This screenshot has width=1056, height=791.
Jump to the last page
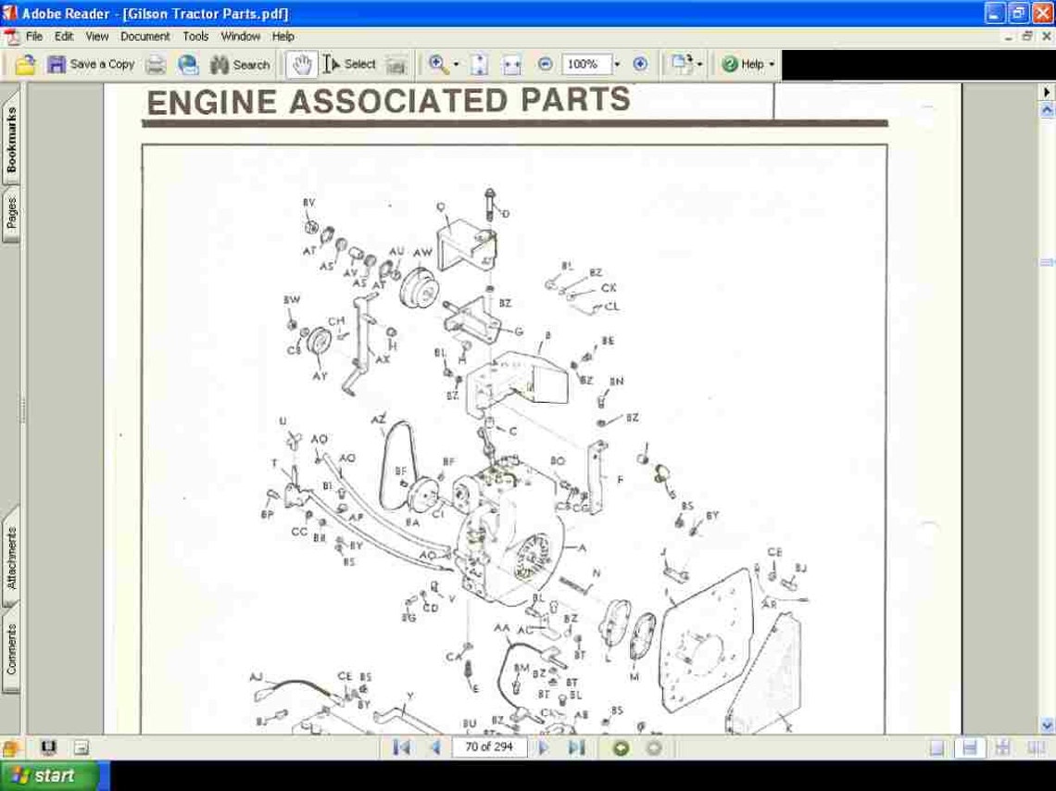[x=576, y=747]
